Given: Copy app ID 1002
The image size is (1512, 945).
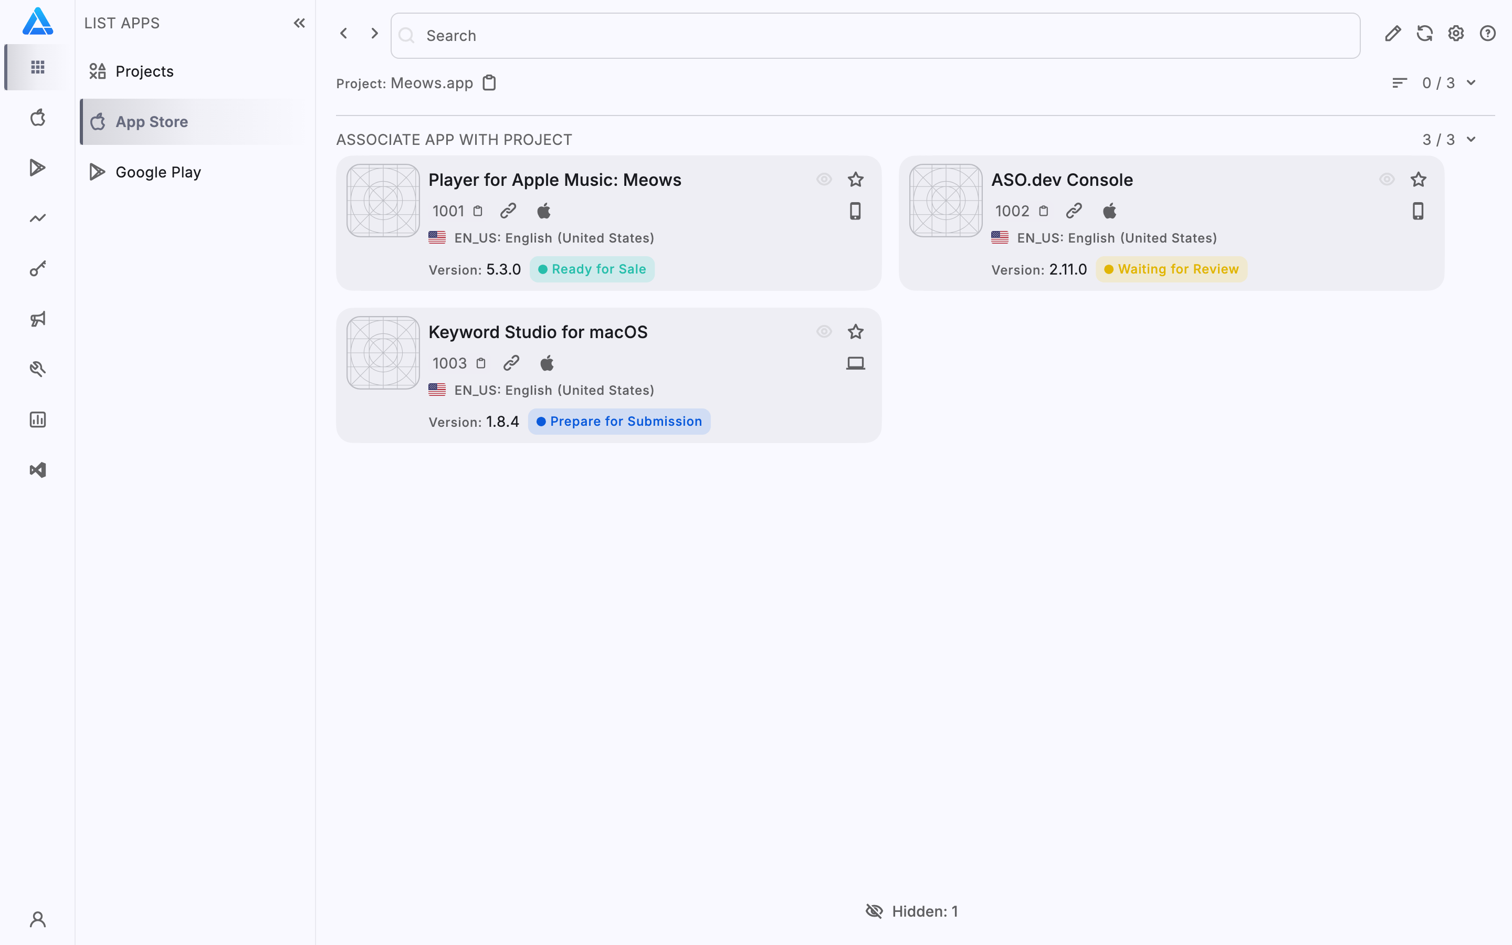Looking at the screenshot, I should click(x=1043, y=211).
